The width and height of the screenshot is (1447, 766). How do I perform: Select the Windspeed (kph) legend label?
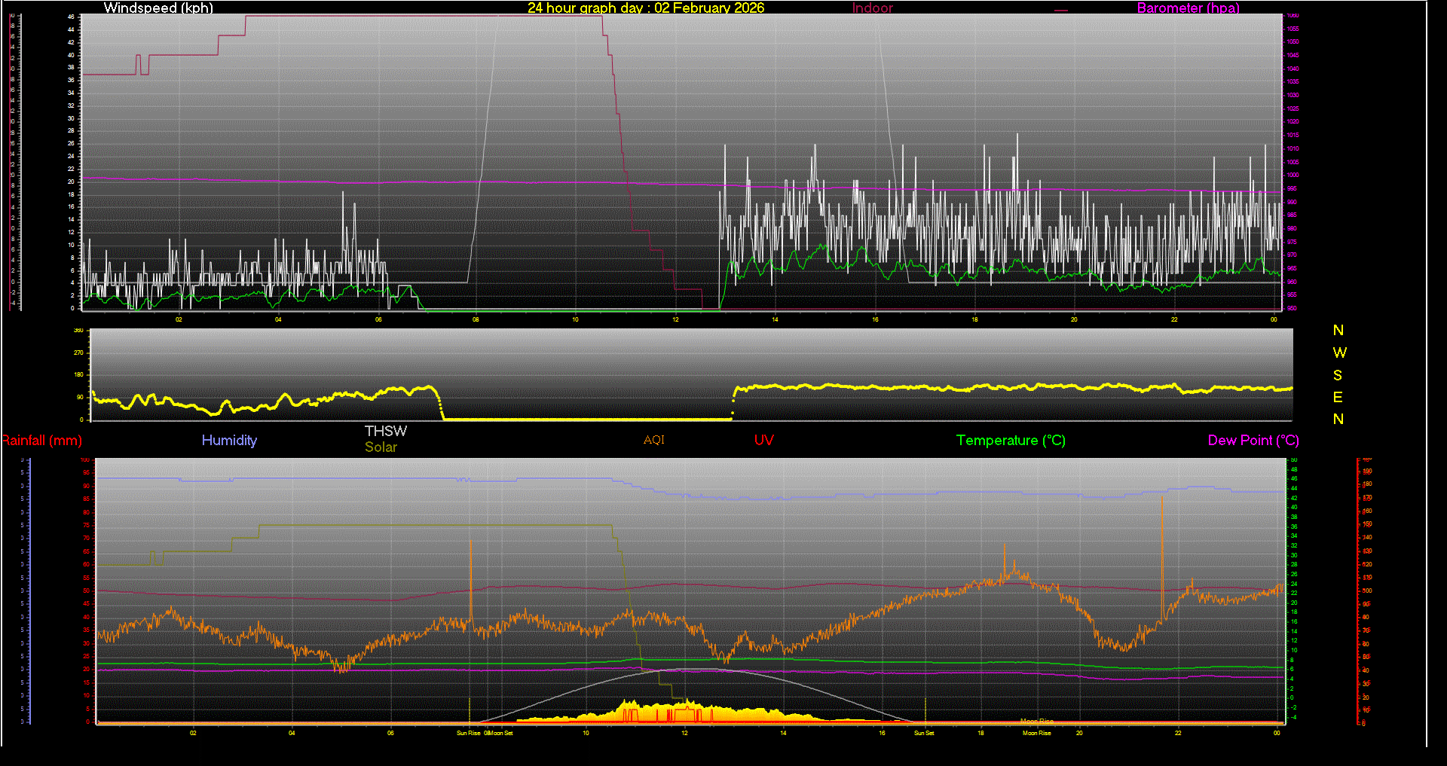click(x=158, y=8)
